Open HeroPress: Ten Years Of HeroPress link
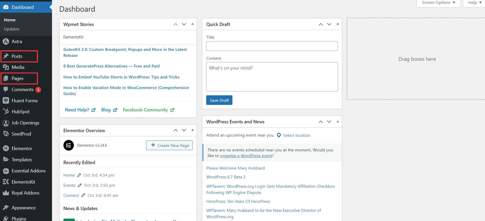This screenshot has width=485, height=221. click(238, 201)
